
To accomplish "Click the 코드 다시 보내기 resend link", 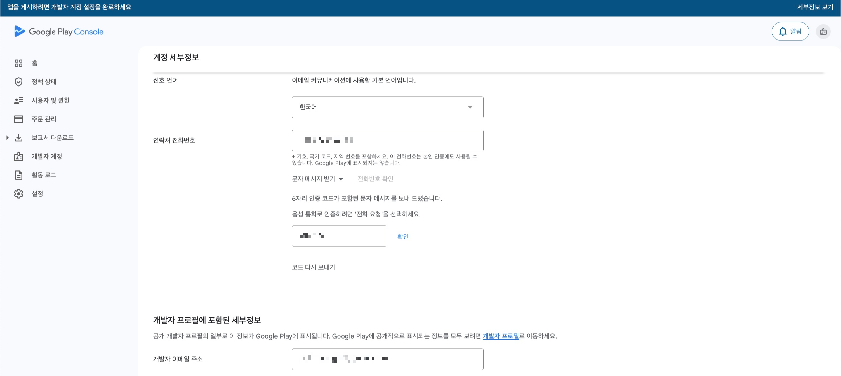I will (x=313, y=267).
